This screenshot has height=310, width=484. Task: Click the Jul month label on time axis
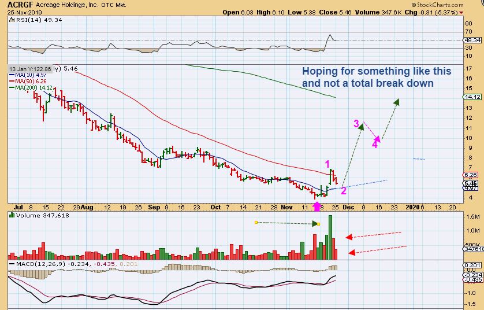(18, 207)
